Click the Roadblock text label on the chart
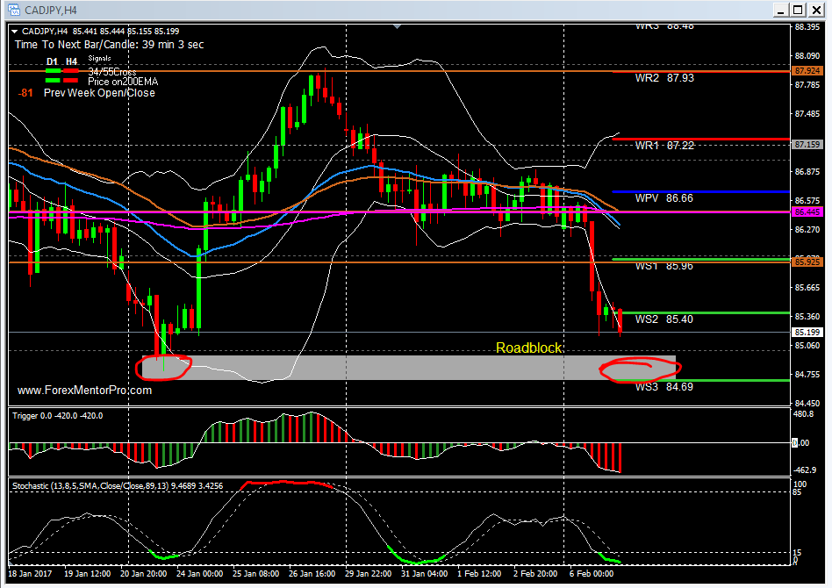The height and width of the screenshot is (588, 832). (x=527, y=348)
